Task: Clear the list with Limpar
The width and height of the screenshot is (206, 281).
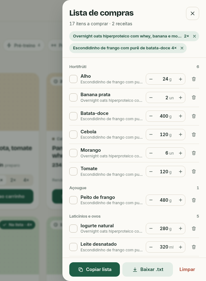Action: click(187, 269)
